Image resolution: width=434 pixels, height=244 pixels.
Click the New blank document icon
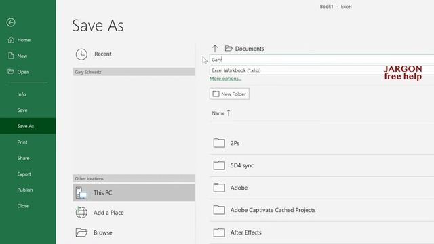(11, 56)
